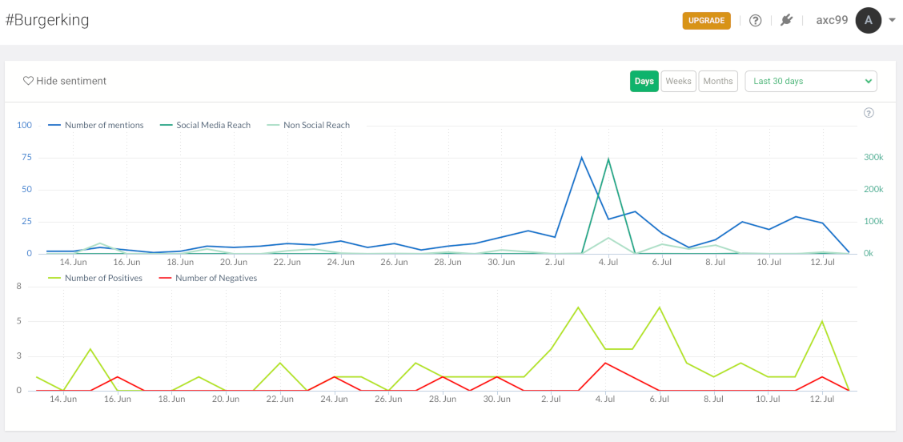
Task: Click the 4. Jul label on upper chart axis
Action: pos(608,263)
